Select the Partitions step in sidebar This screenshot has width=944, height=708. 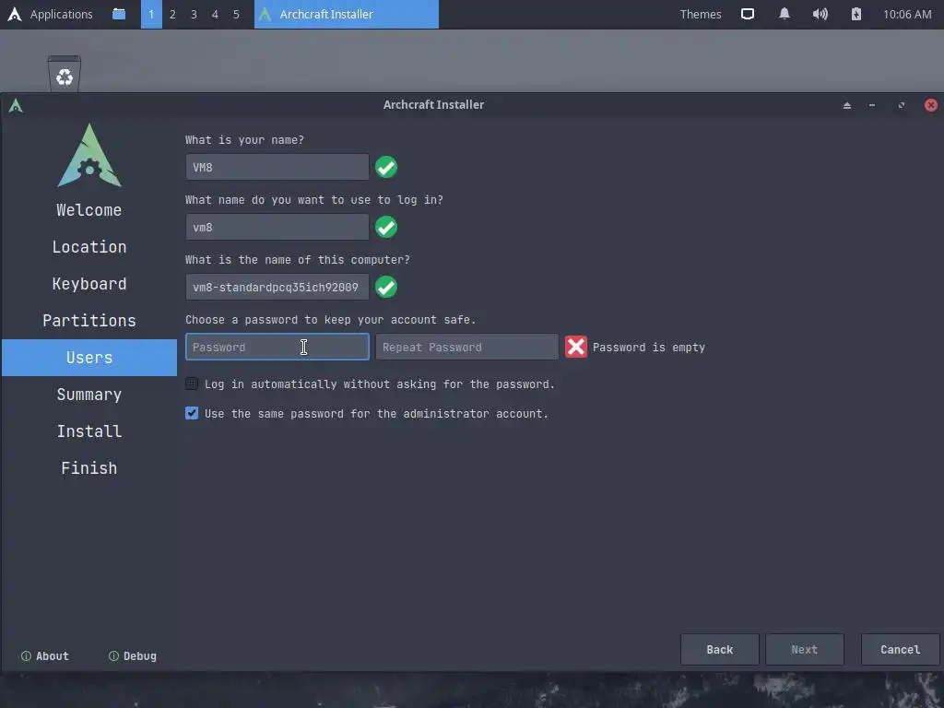[89, 320]
